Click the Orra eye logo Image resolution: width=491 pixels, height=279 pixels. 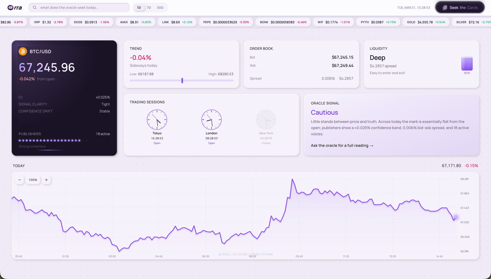point(10,8)
